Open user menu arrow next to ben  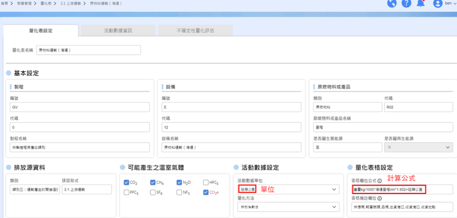tap(454, 4)
